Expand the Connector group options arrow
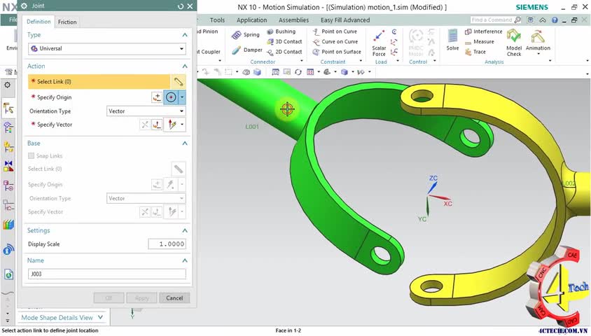The width and height of the screenshot is (591, 336). [301, 61]
